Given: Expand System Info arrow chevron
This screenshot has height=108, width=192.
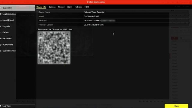Looking at the screenshot, I should coord(34,8).
